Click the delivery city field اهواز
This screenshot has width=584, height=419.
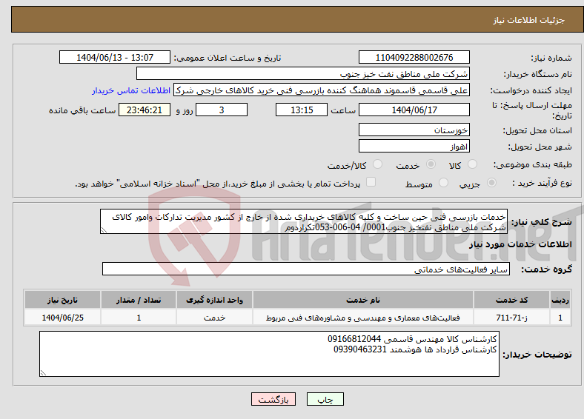[414, 147]
